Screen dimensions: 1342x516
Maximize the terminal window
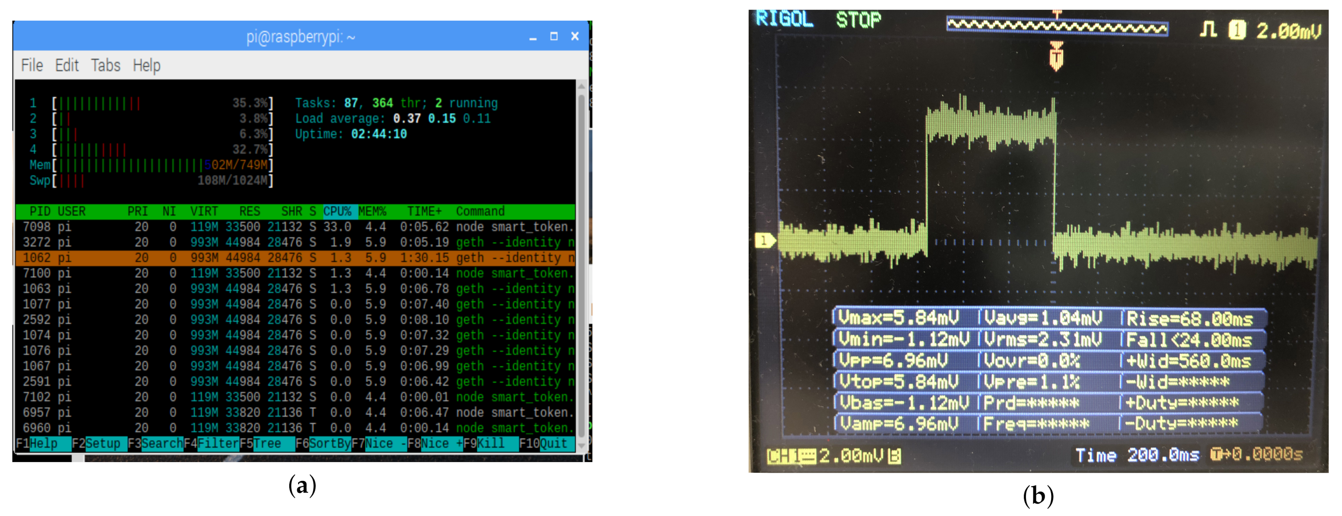pos(554,36)
